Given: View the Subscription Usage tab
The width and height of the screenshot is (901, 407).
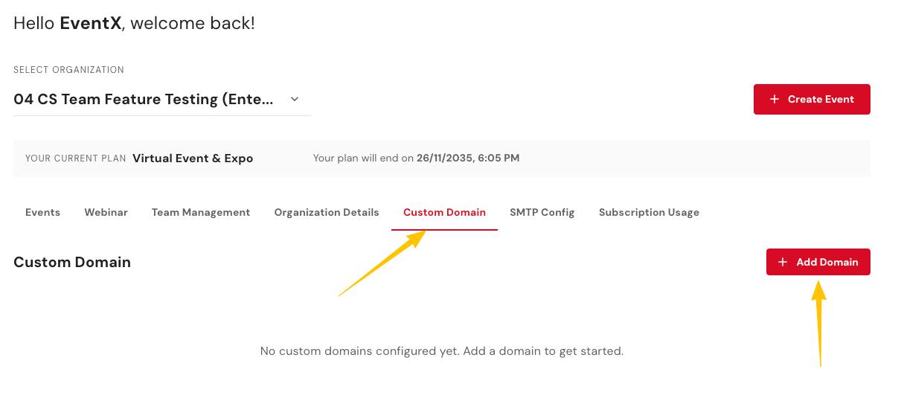Looking at the screenshot, I should tap(649, 212).
